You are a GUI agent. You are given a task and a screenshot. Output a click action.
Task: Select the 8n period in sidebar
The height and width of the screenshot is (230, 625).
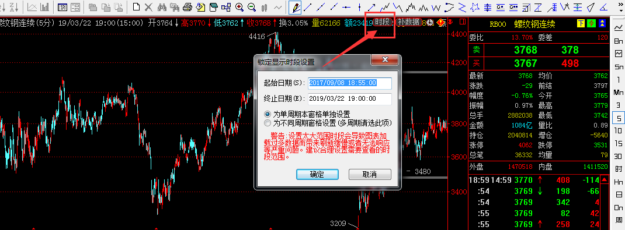618,41
